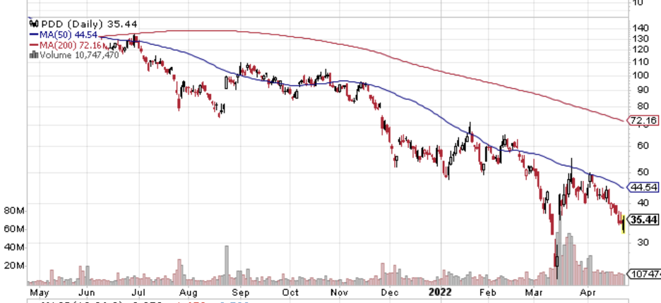
Task: Click the Mar label on date axis
Action: pos(535,292)
